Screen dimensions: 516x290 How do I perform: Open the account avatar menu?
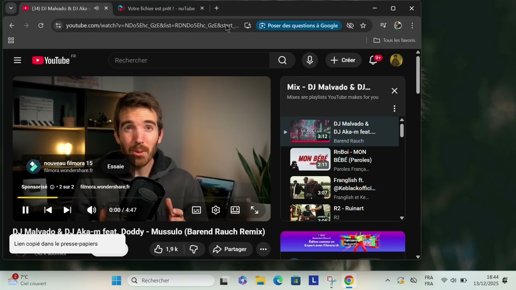pos(396,60)
